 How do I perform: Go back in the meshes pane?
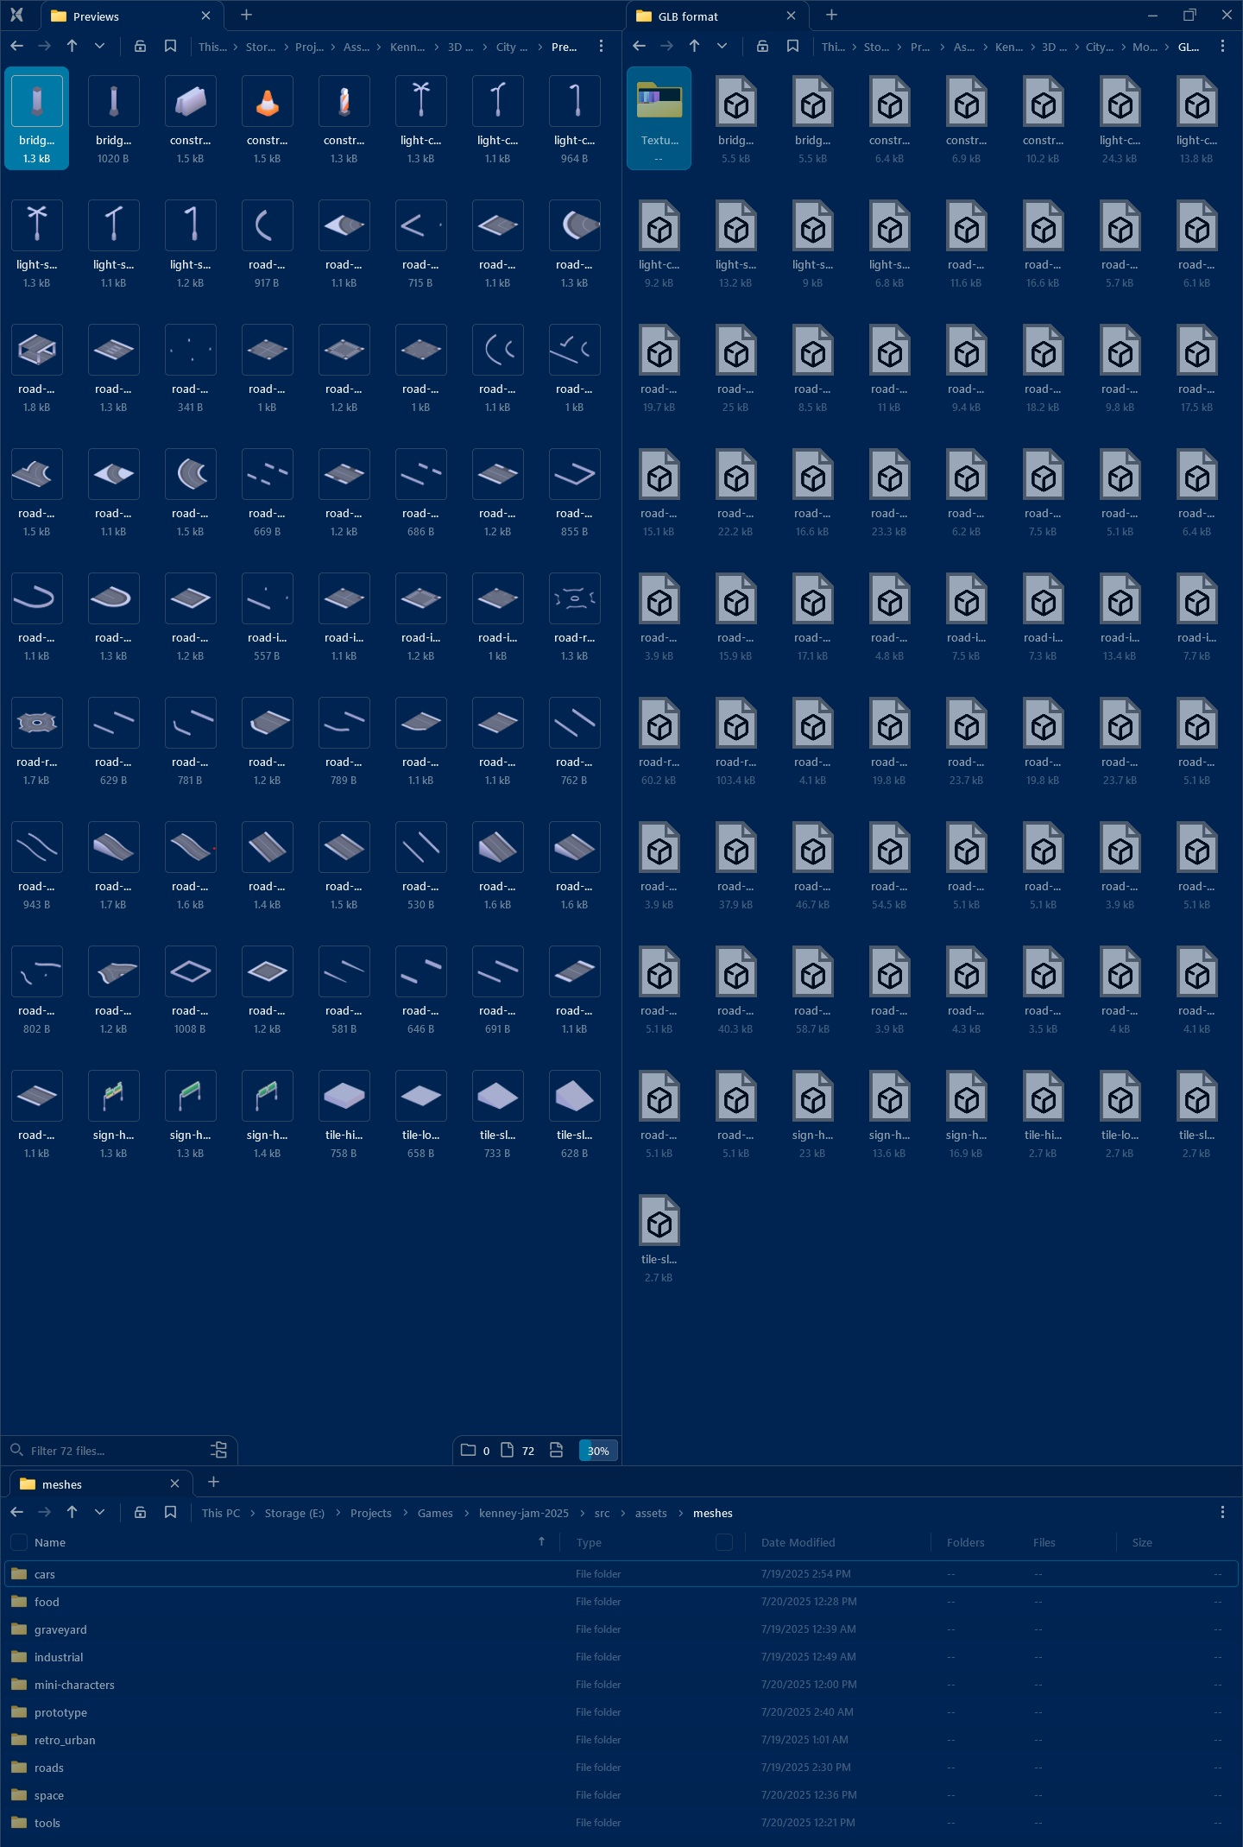pos(17,1512)
